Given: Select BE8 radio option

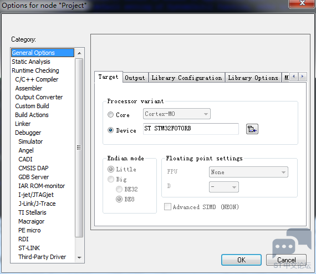Looking at the screenshot, I should 119,199.
